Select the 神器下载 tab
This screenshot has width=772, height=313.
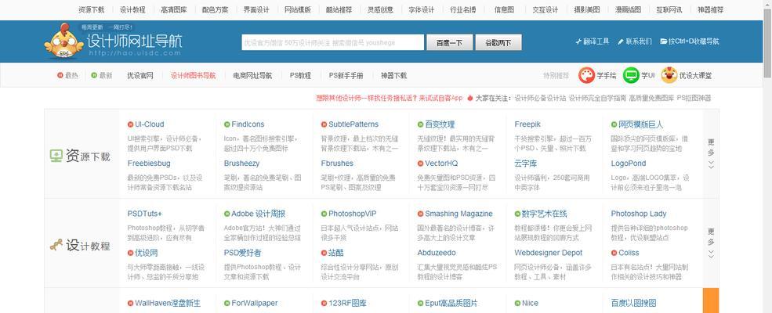click(394, 76)
